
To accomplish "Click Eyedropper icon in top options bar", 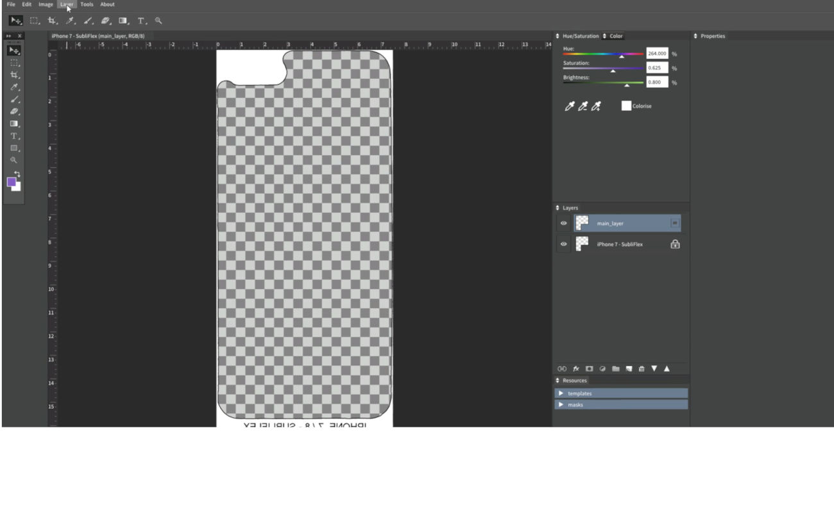I will (x=71, y=21).
